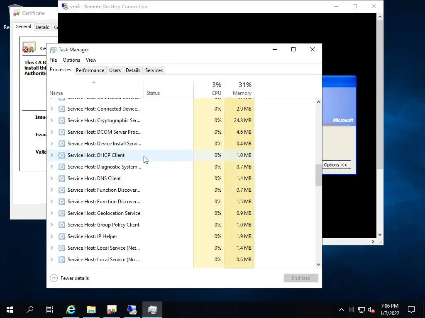Open Task View from taskbar

[50, 310]
